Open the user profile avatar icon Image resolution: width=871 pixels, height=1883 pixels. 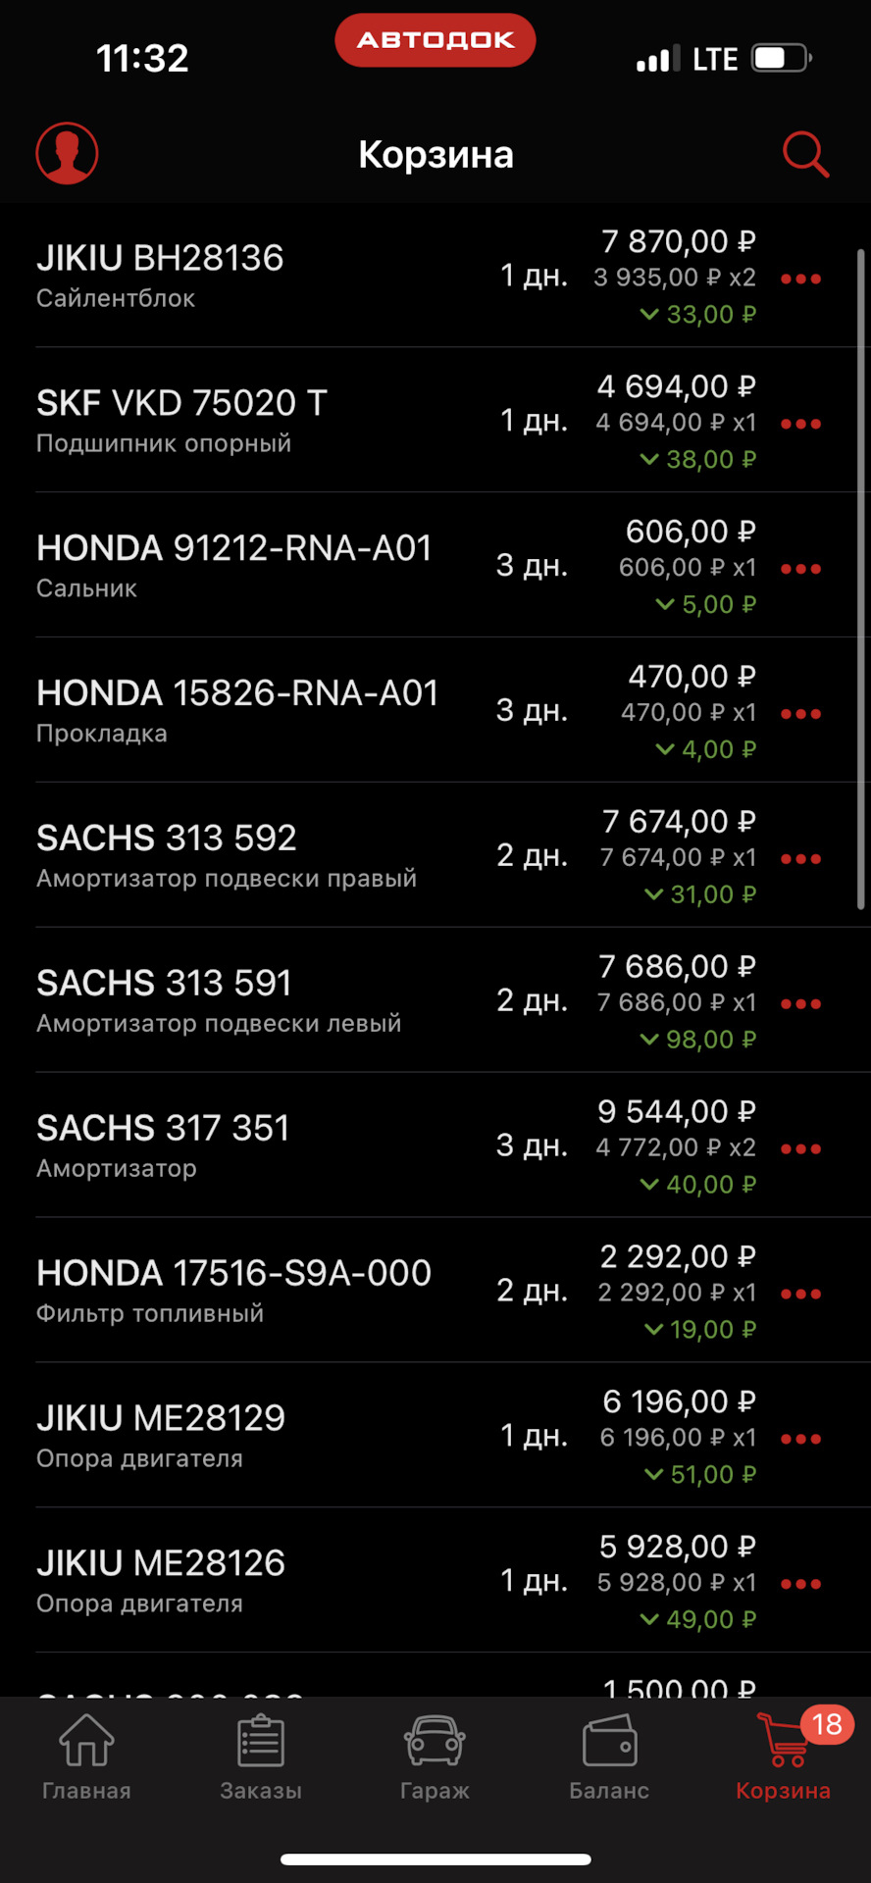pos(67,153)
